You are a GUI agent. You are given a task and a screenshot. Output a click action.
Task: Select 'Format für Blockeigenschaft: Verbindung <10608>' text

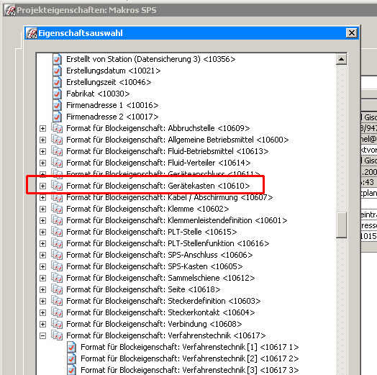[154, 324]
